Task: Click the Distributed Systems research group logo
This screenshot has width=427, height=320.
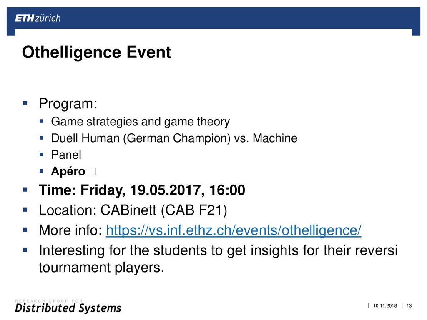Action: click(68, 306)
